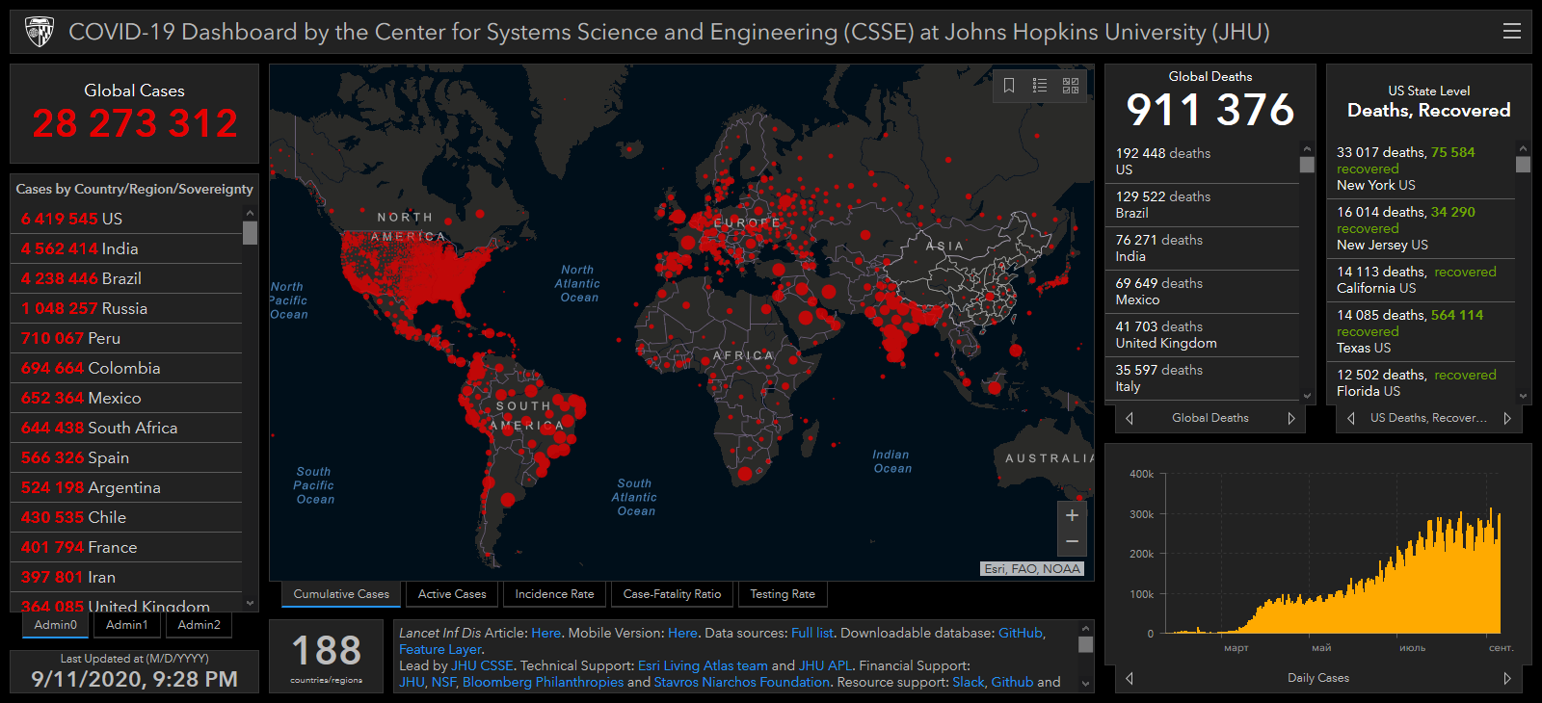Open the hamburger menu in header
Viewport: 1542px width, 703px height.
[1511, 31]
